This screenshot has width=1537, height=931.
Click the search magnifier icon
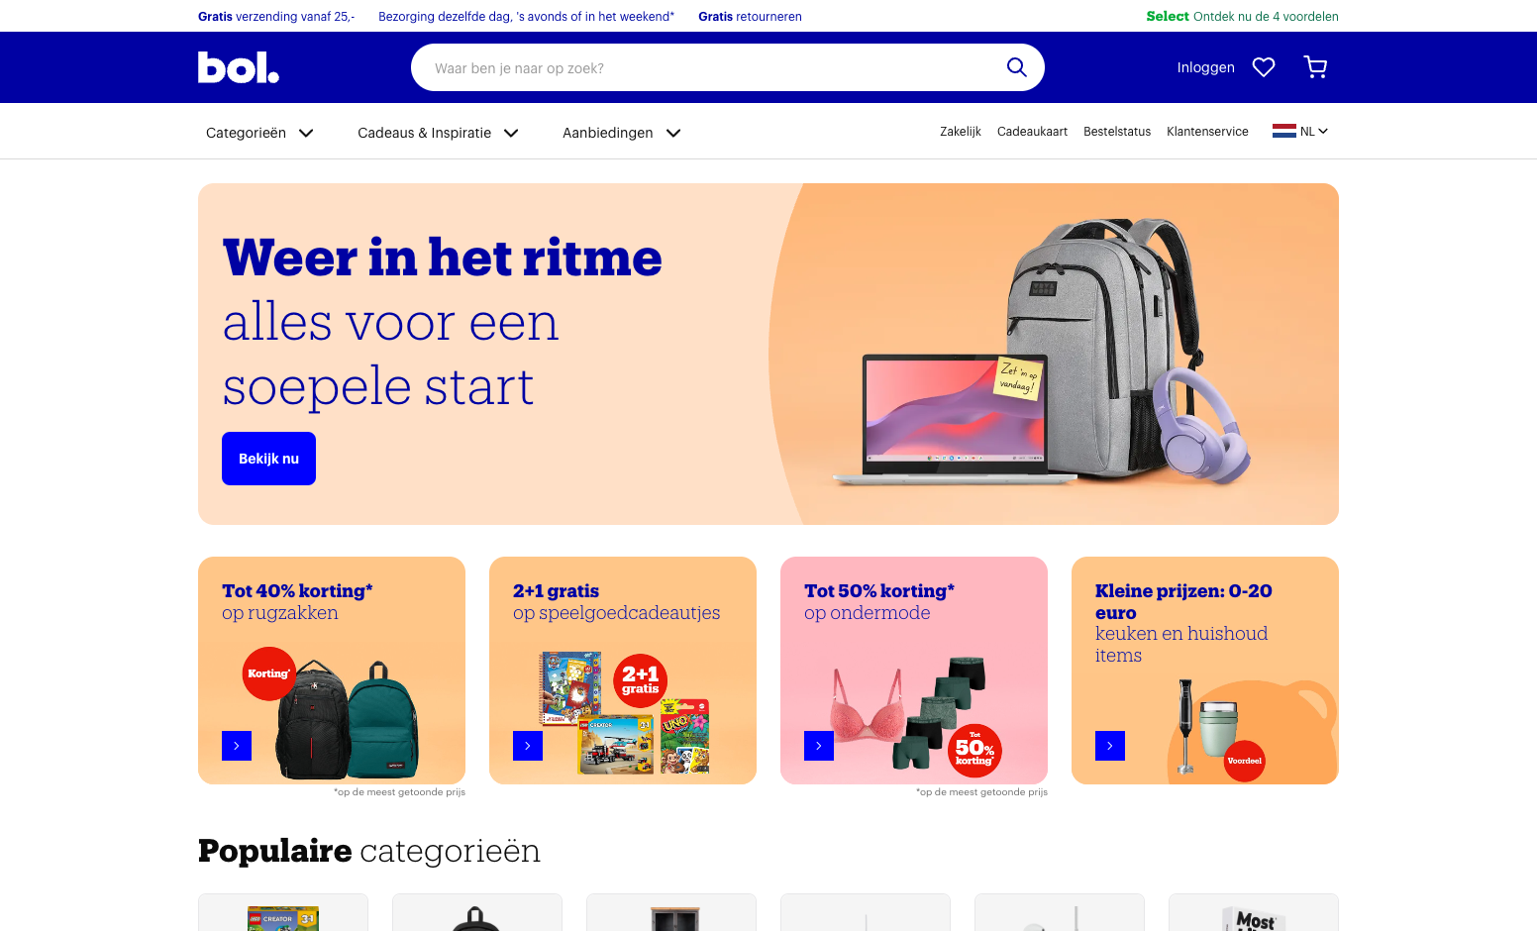[1016, 67]
